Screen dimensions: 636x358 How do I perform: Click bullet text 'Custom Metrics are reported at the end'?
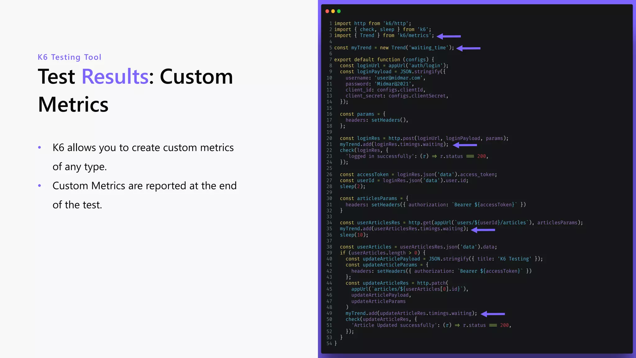tap(144, 186)
